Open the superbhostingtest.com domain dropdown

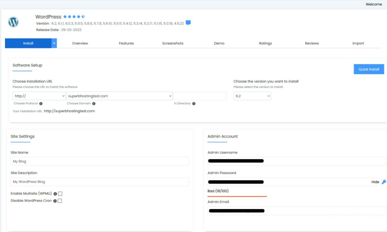click(119, 96)
